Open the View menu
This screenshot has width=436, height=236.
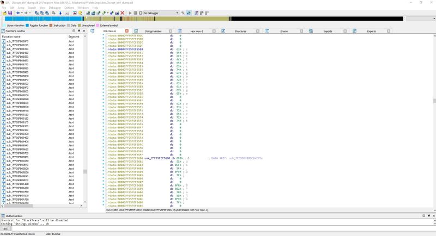[x=43, y=8]
